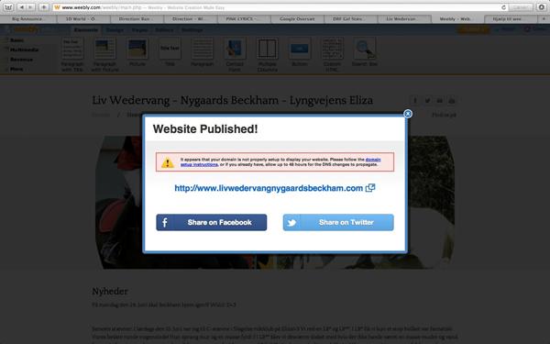
Task: Click the Twitter bird on share button
Action: coord(291,223)
